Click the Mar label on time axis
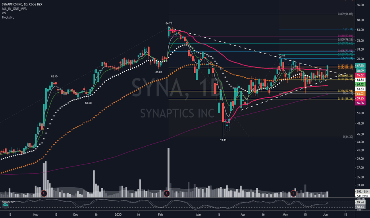 198,215
